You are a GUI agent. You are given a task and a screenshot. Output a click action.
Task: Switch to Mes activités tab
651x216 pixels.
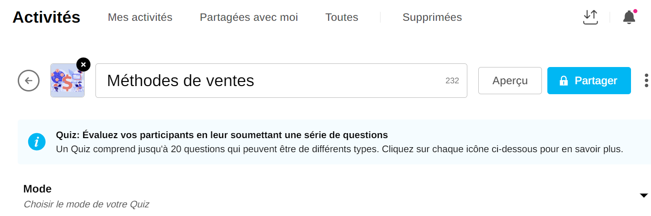(140, 17)
